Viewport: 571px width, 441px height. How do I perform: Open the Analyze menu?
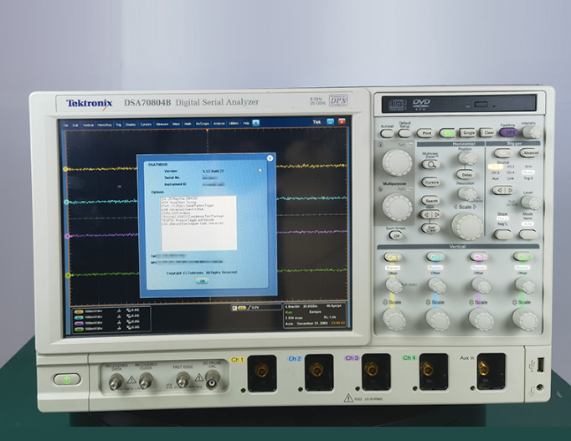pyautogui.click(x=219, y=123)
